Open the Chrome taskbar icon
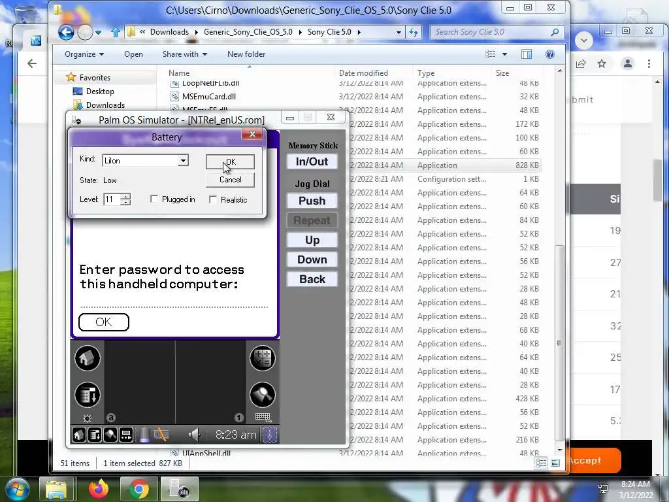The height and width of the screenshot is (502, 669). (x=139, y=489)
